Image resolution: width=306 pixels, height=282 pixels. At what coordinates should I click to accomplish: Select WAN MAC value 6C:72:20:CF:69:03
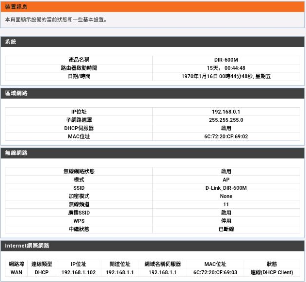(215, 272)
